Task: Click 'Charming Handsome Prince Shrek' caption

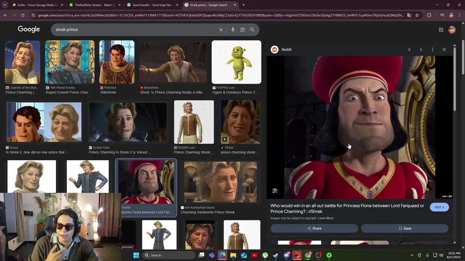Action: (x=207, y=212)
